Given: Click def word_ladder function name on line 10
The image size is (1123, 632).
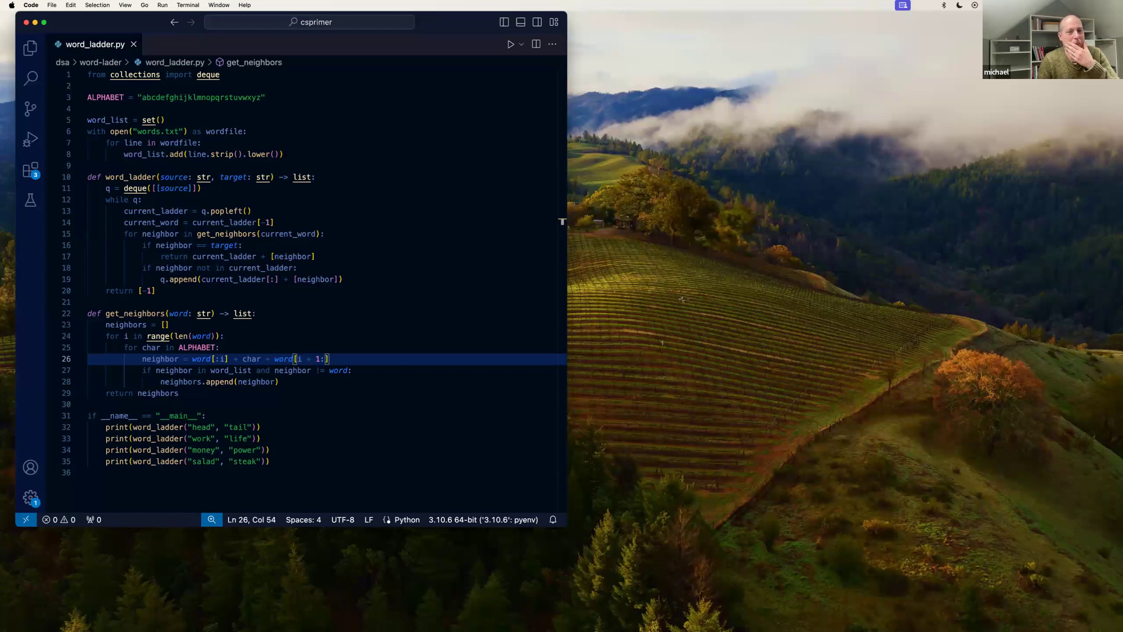Looking at the screenshot, I should point(130,177).
